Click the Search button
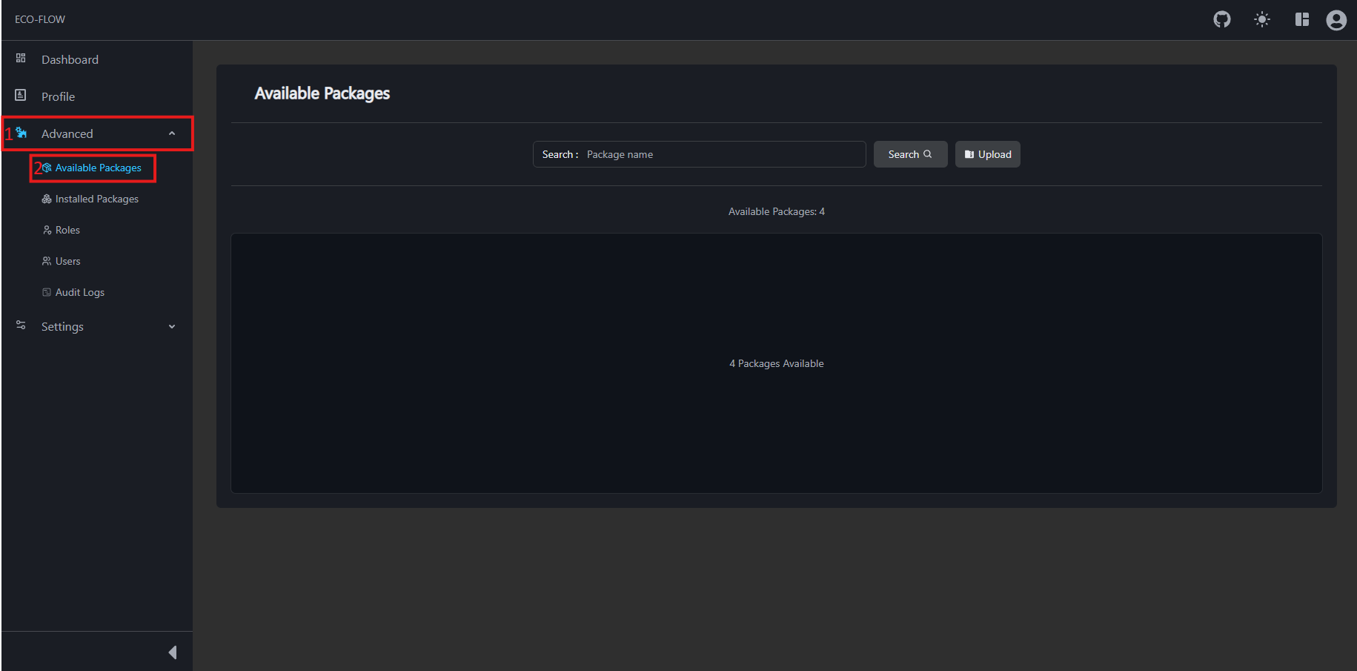This screenshot has height=671, width=1357. [910, 154]
